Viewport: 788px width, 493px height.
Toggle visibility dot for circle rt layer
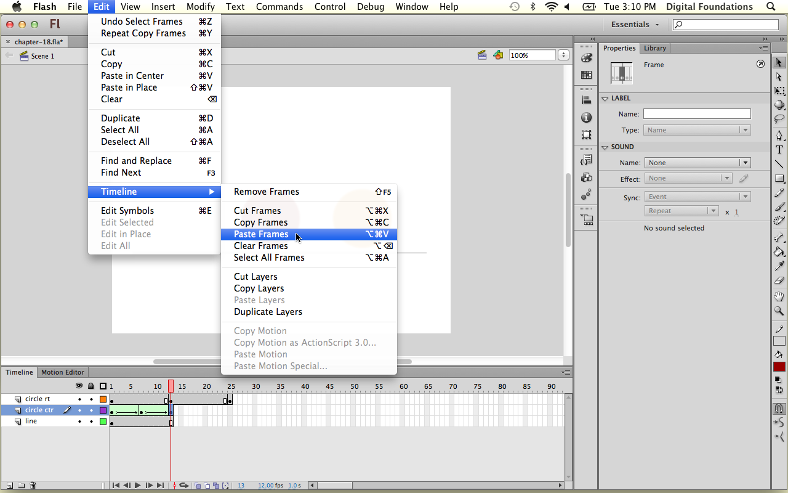coord(79,399)
